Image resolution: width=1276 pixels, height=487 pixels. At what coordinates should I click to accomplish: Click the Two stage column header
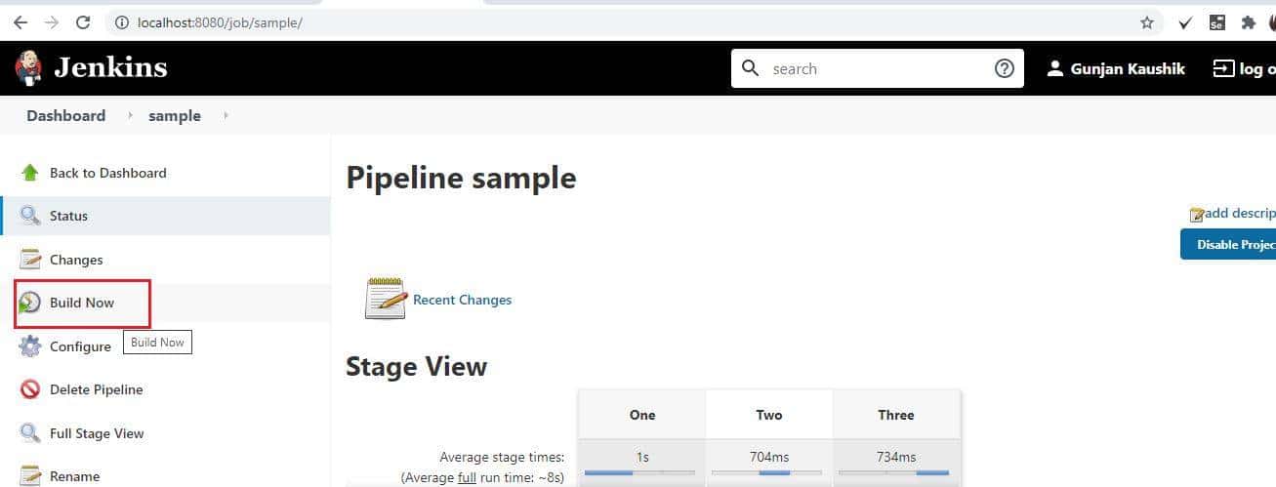(x=769, y=415)
